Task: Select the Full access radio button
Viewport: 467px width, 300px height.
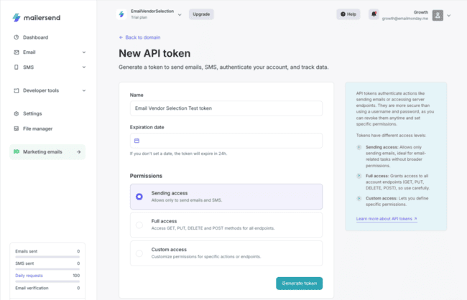Action: 139,225
